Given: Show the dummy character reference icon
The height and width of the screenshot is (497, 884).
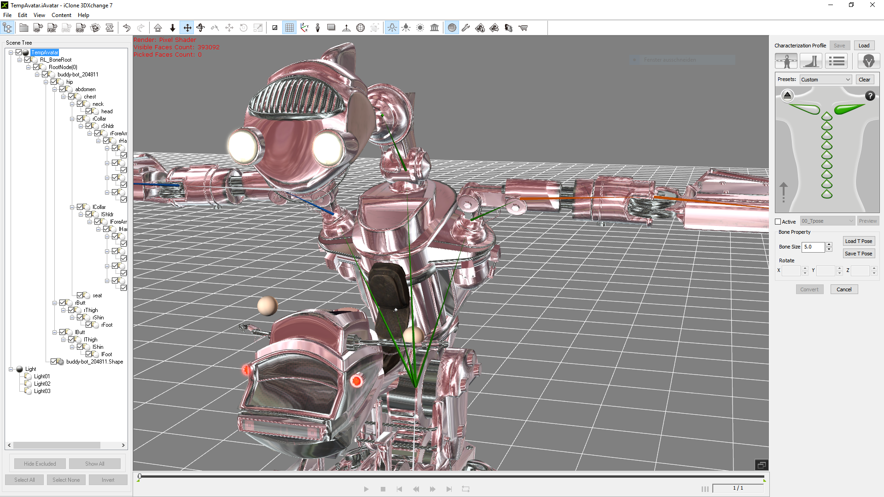Looking at the screenshot, I should click(318, 28).
